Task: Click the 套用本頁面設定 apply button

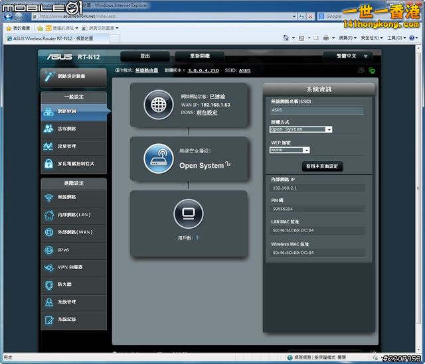Action: coord(322,166)
